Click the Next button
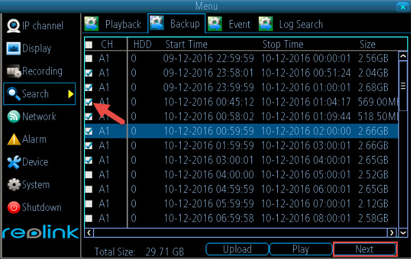The height and width of the screenshot is (259, 411). coord(365,249)
